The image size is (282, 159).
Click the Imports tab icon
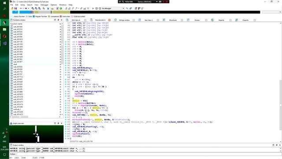(x=212, y=20)
